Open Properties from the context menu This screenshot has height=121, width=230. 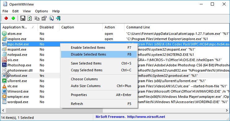99,95
